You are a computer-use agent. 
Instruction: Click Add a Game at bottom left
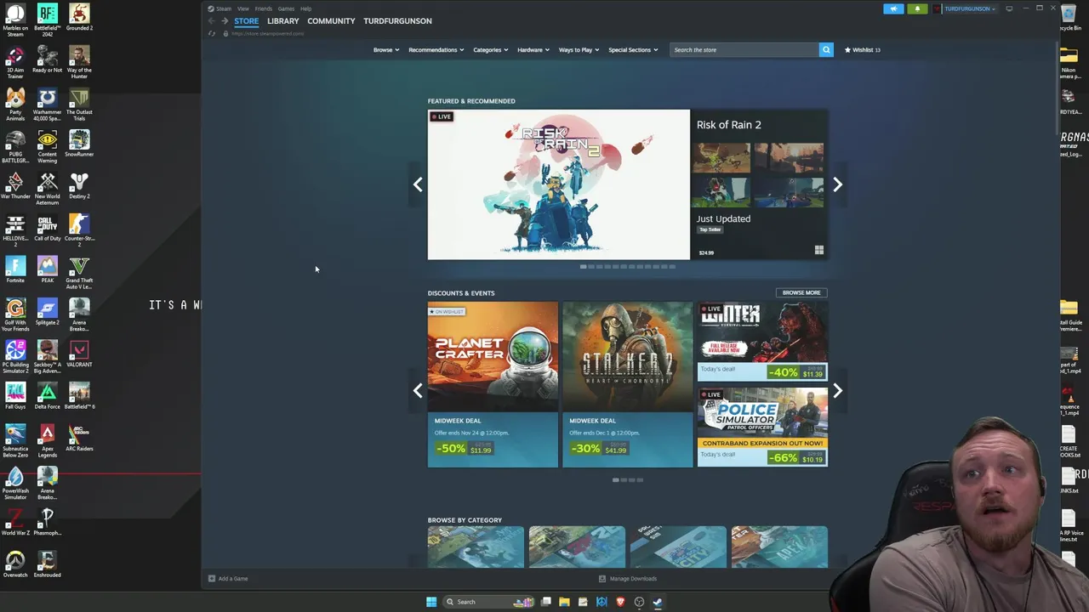(228, 579)
